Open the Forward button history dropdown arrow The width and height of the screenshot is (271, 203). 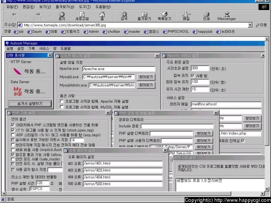pyautogui.click(x=50, y=16)
